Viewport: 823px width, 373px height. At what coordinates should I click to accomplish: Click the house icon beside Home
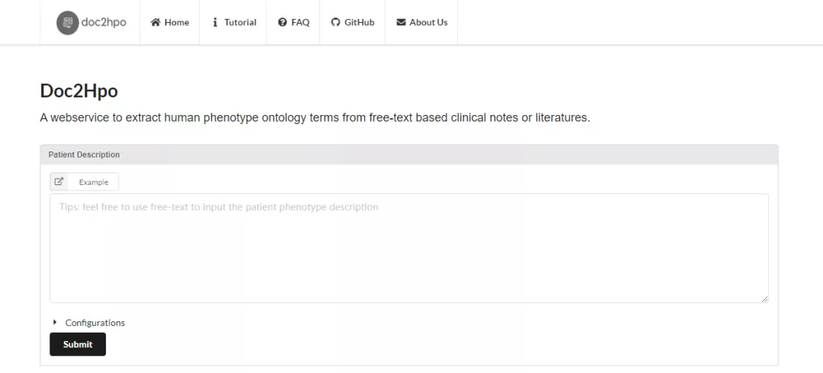[x=155, y=23]
